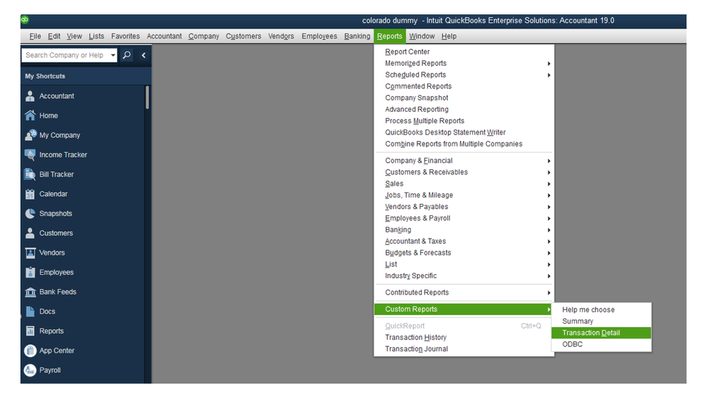Open the App Center icon

(30, 351)
